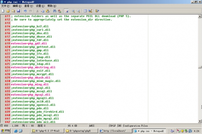Screen dimensions: 202x134
Task: Click the line ;extension=php_mysqli.dll
Action: click(x=32, y=98)
